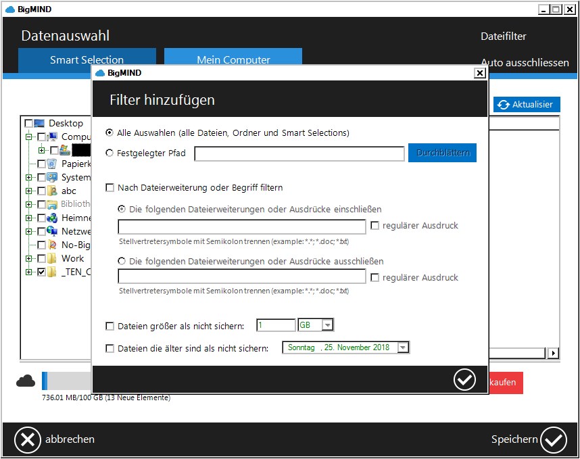Collapse the Computer tree node
This screenshot has width=580, height=459.
click(28, 137)
